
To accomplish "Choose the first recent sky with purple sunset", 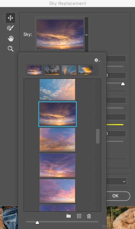I will [34, 70].
